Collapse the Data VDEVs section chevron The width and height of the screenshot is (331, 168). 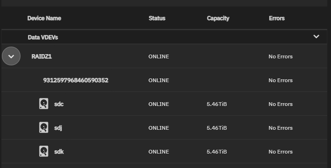pyautogui.click(x=316, y=36)
